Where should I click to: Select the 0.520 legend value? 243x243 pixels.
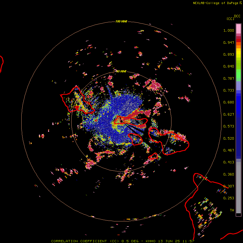(x=229, y=139)
